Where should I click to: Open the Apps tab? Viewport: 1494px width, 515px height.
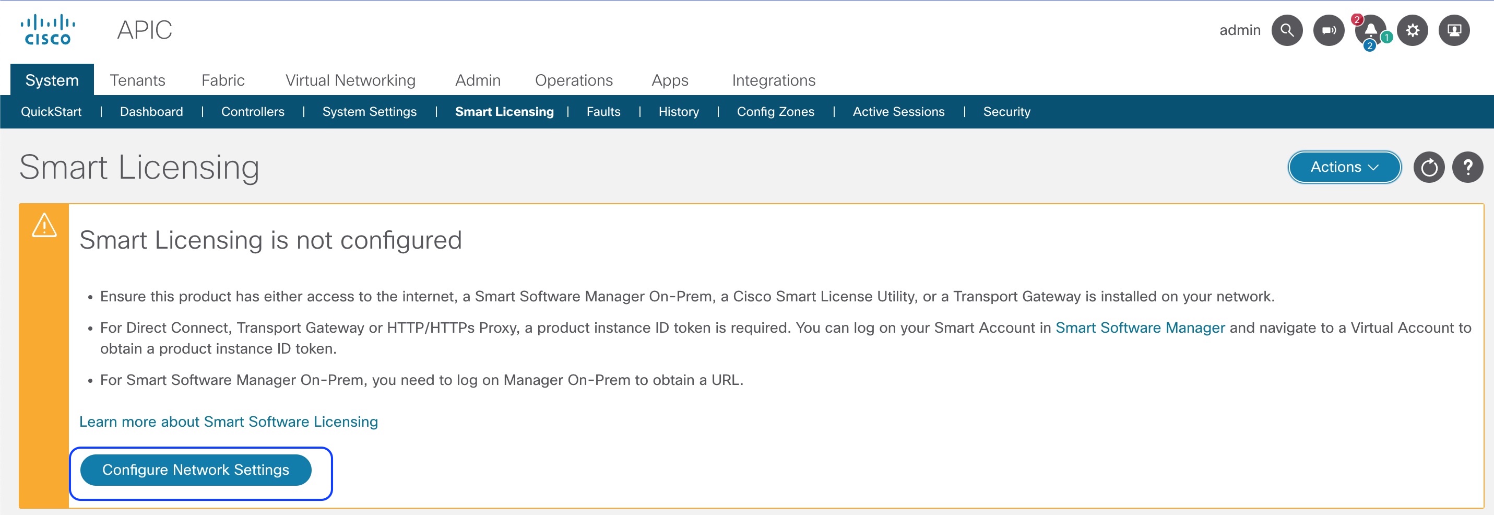(670, 80)
